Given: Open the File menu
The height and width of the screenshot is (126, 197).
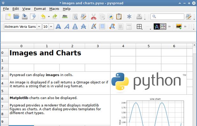Looking at the screenshot, I should pyautogui.click(x=6, y=9).
